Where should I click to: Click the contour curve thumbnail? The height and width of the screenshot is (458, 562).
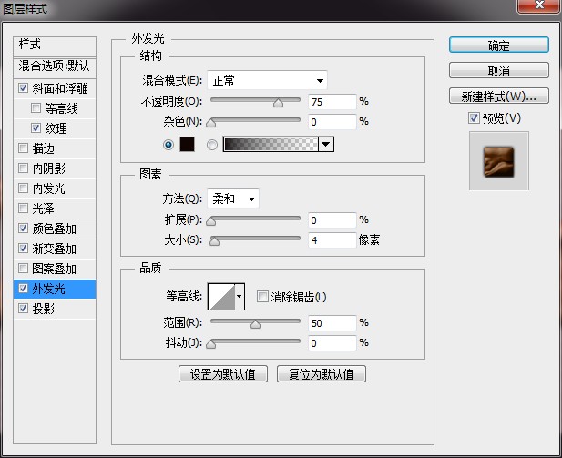pos(221,296)
